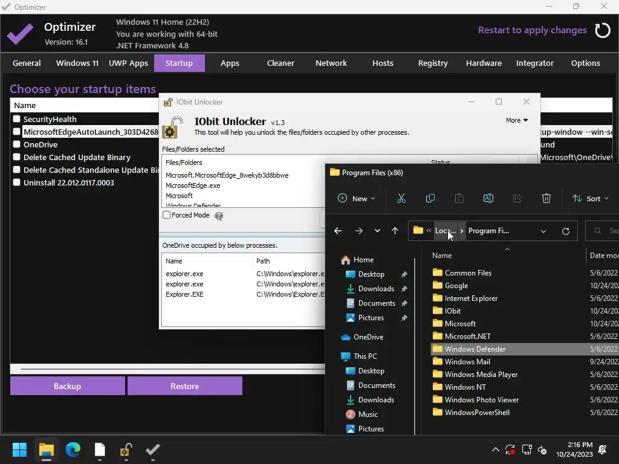This screenshot has width=619, height=464.
Task: Click the blank document taskbar icon
Action: (100, 449)
